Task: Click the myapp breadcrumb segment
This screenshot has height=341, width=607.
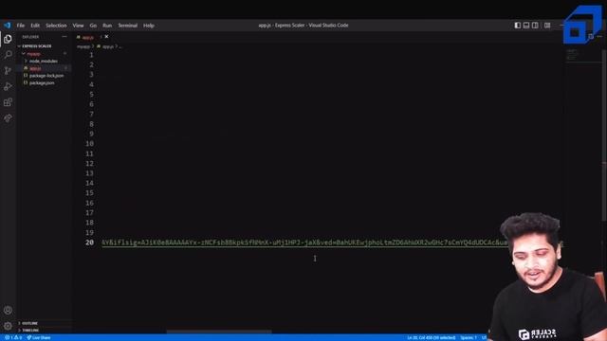Action: [83, 46]
